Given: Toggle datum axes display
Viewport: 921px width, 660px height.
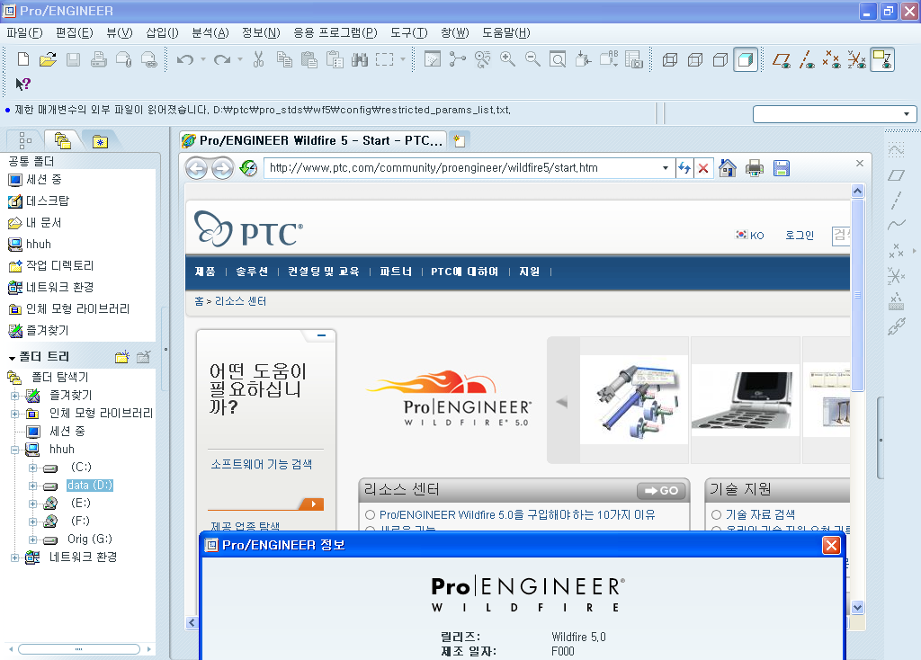Looking at the screenshot, I should tap(807, 59).
